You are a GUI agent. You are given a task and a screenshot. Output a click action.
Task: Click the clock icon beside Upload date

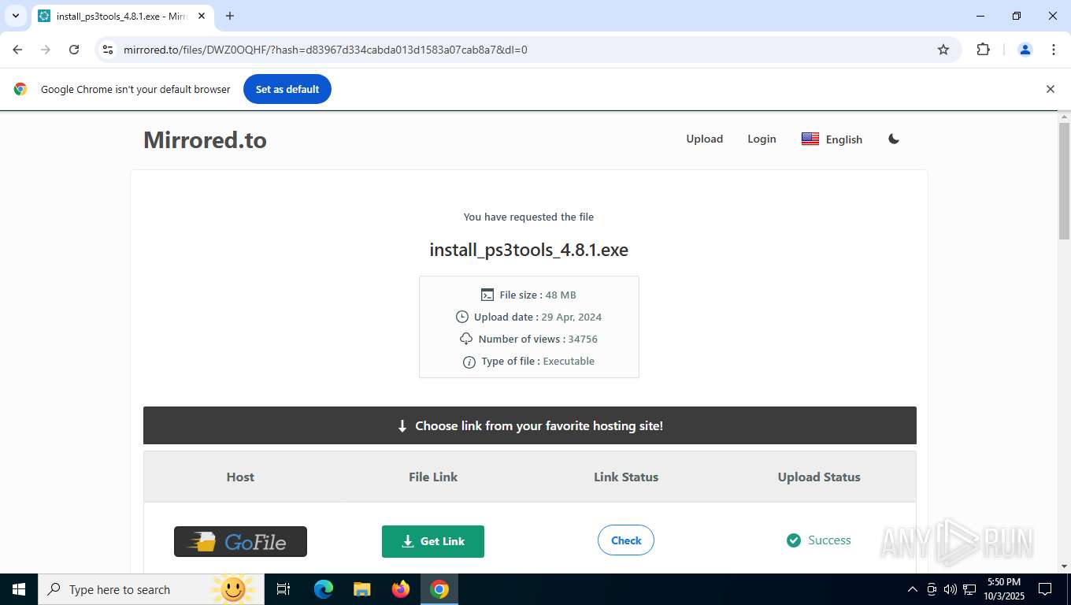pos(462,317)
